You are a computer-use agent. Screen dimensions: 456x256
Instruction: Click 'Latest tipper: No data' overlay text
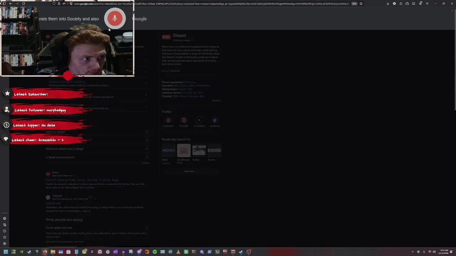34,125
